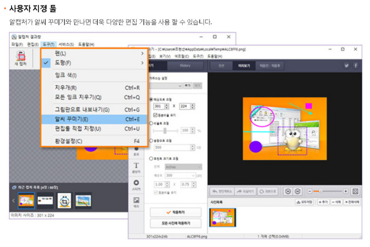Share preview image to Twitter
Image resolution: width=370 pixels, height=247 pixels.
click(x=346, y=66)
